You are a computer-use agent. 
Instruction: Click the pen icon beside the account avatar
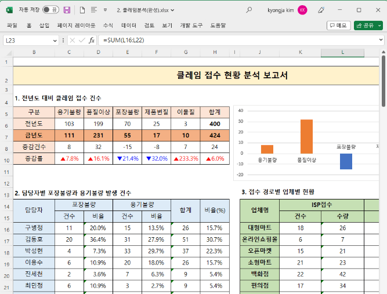321,10
